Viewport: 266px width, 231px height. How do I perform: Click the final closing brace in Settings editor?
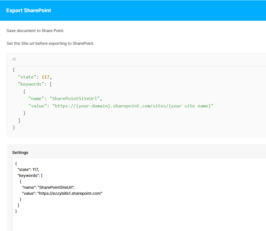click(16, 211)
